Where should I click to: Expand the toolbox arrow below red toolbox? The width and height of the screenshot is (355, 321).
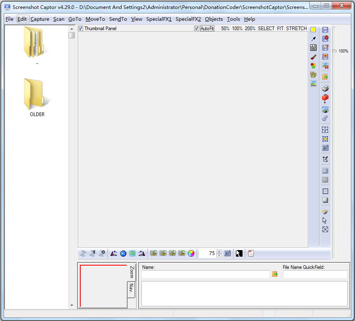coord(325,103)
